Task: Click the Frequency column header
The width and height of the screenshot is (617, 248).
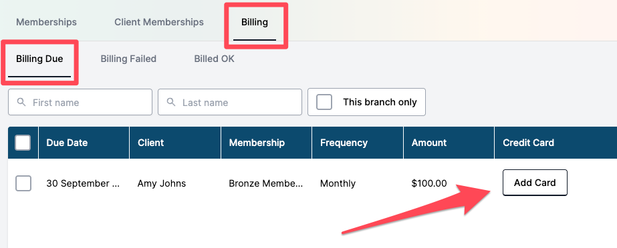Action: click(x=344, y=143)
